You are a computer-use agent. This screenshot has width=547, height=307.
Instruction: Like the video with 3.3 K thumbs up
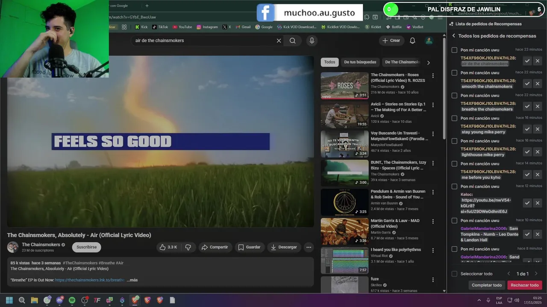(x=168, y=247)
